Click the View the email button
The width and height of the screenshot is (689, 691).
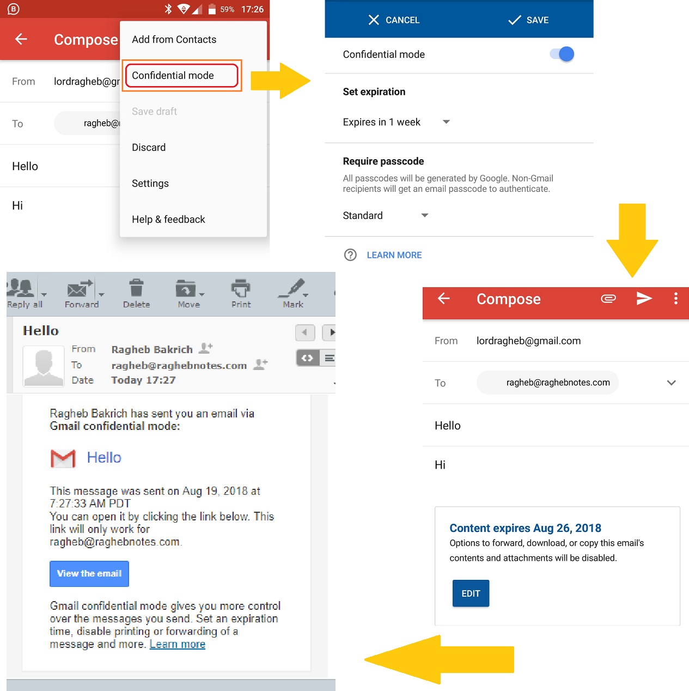tap(89, 574)
